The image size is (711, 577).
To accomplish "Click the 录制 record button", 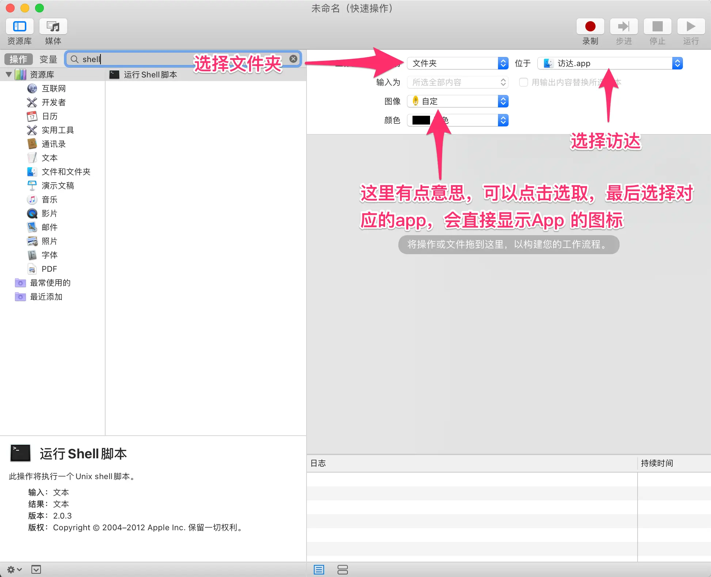I will pyautogui.click(x=590, y=26).
